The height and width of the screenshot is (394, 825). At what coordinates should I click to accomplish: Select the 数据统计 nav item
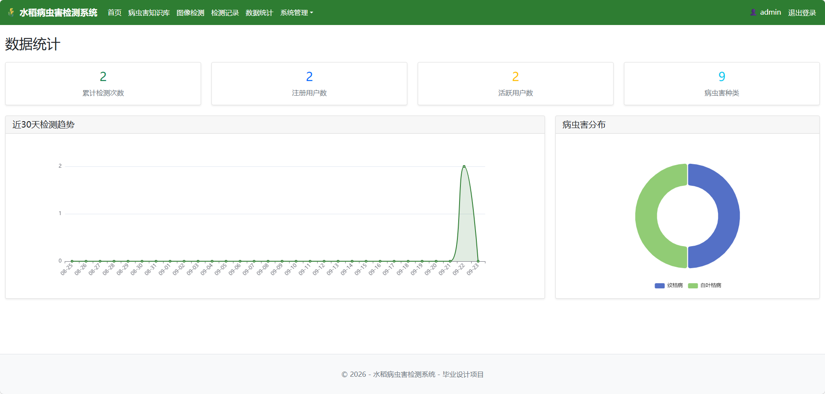coord(259,13)
